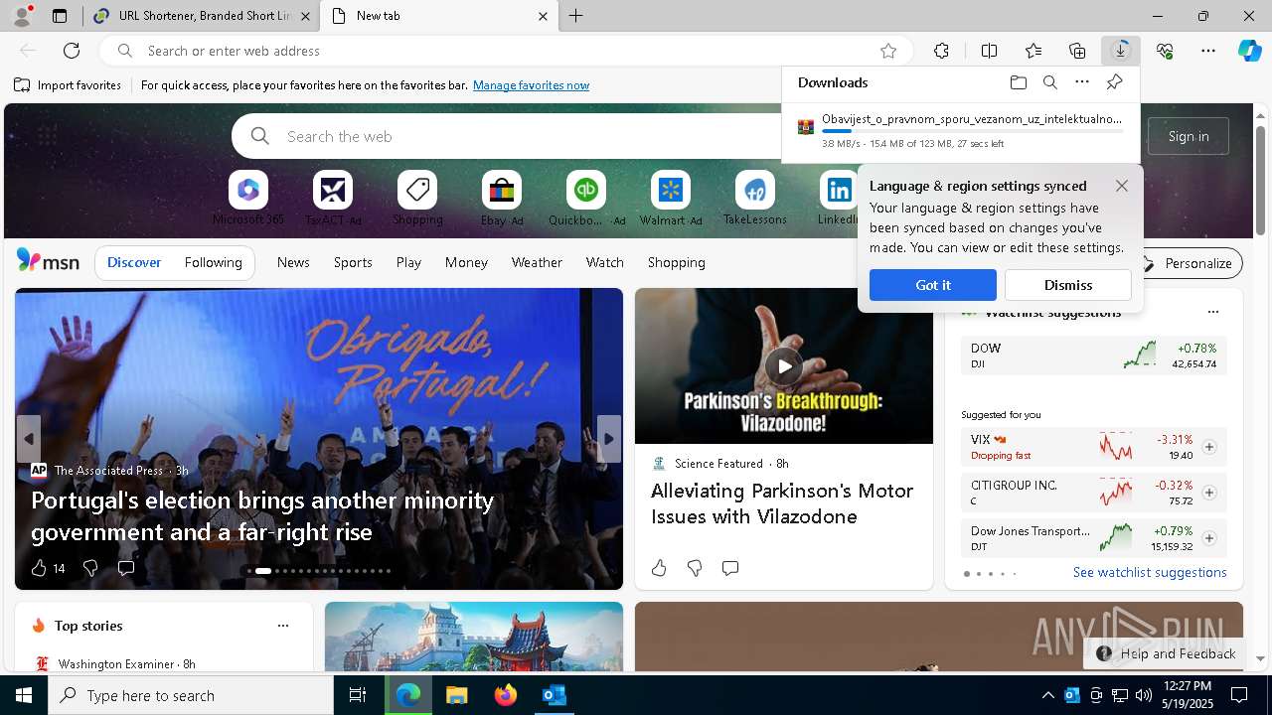Toggle split screen icon
This screenshot has height=715, width=1272.
click(989, 51)
